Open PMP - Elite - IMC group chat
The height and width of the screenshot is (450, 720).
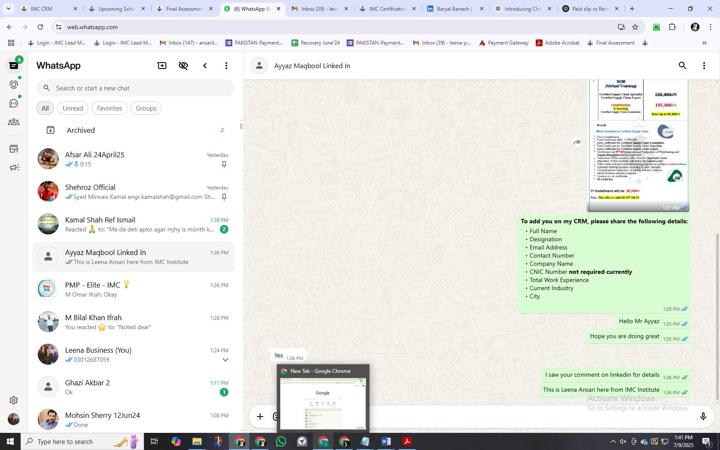[x=134, y=289]
